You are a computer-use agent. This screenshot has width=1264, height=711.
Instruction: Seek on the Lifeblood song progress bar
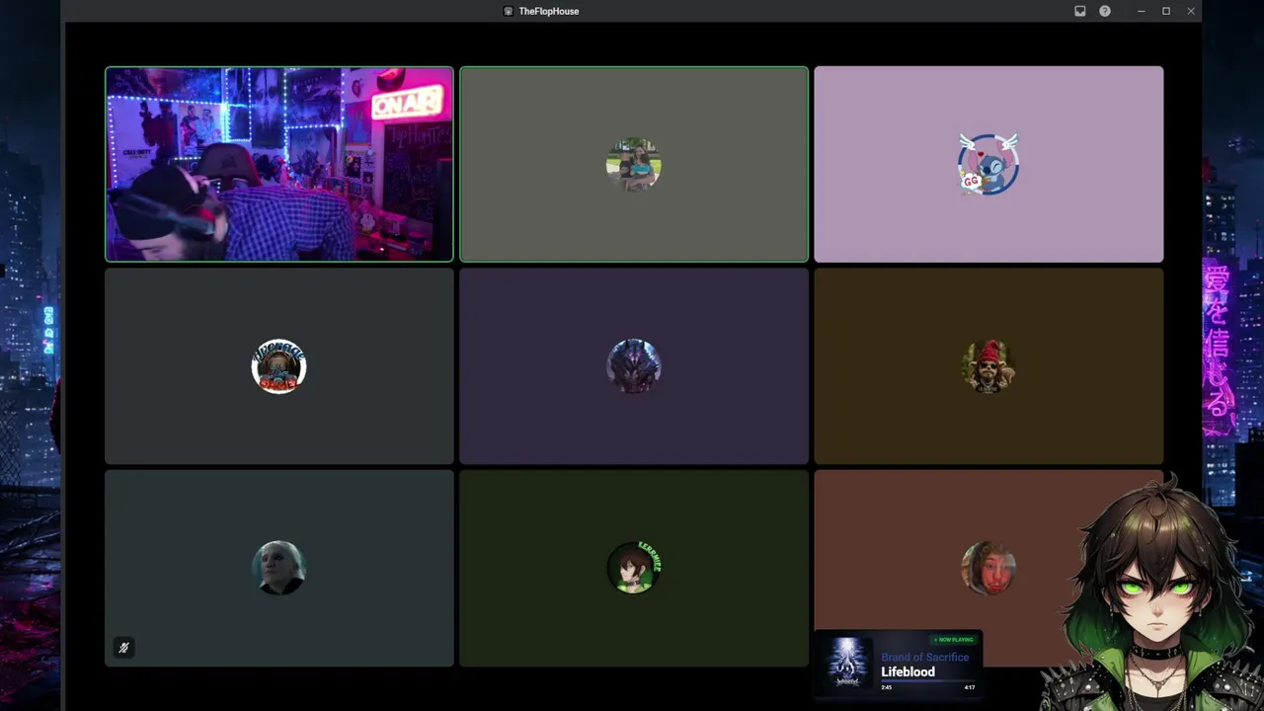pos(927,681)
